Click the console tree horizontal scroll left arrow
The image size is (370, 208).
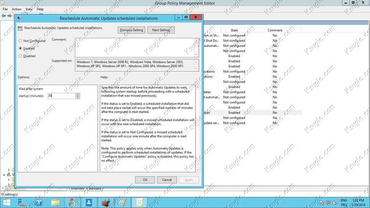(x=2, y=188)
